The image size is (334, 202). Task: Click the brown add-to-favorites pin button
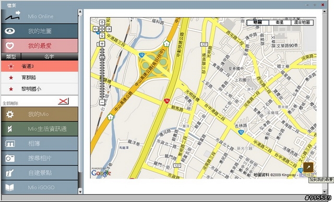(x=308, y=167)
